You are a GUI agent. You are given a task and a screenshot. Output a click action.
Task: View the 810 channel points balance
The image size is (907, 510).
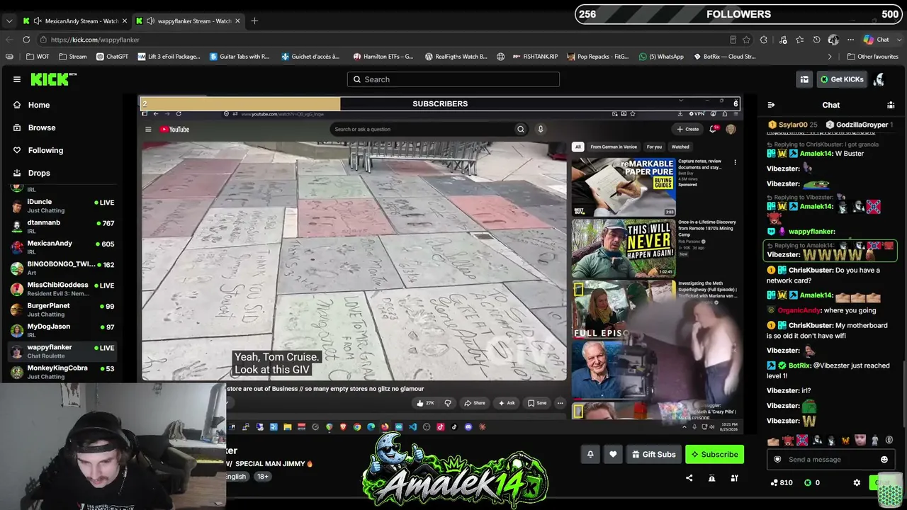click(782, 482)
